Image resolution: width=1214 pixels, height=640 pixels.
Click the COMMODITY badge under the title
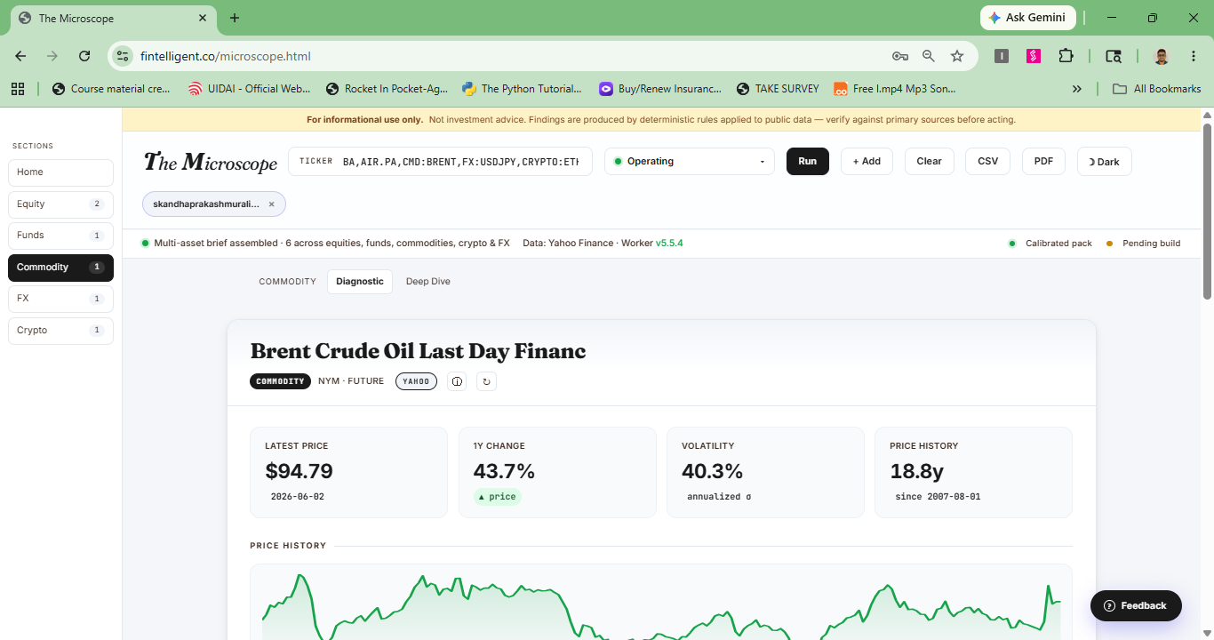280,381
